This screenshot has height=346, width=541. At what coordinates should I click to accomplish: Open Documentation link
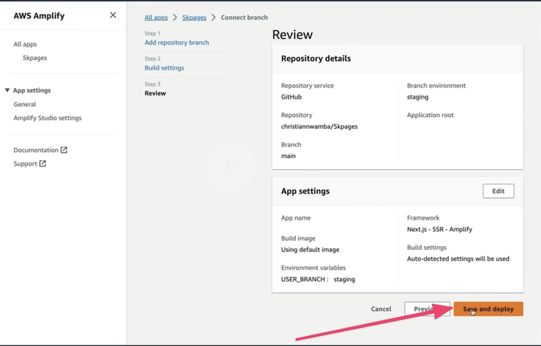[x=36, y=150]
